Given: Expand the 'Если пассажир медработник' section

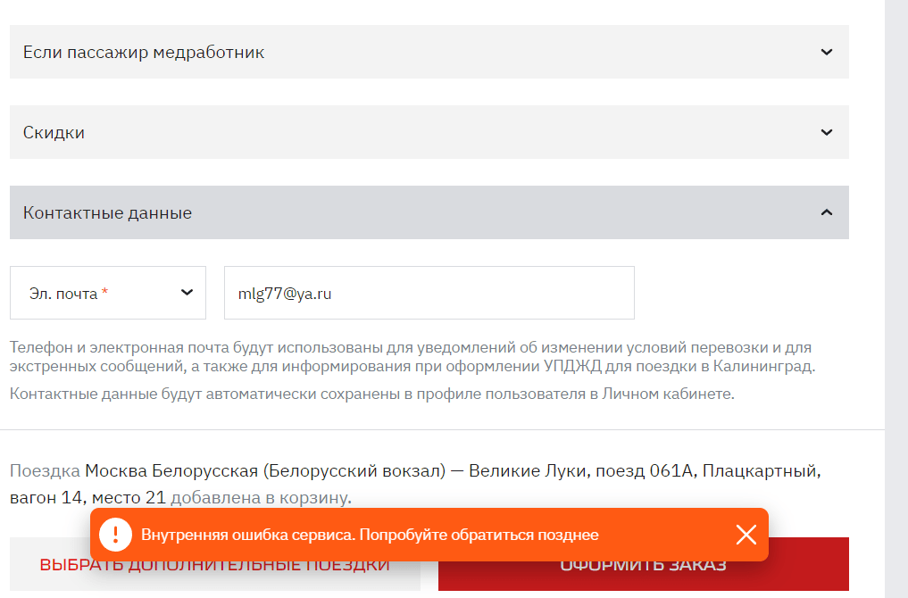Looking at the screenshot, I should coord(429,52).
